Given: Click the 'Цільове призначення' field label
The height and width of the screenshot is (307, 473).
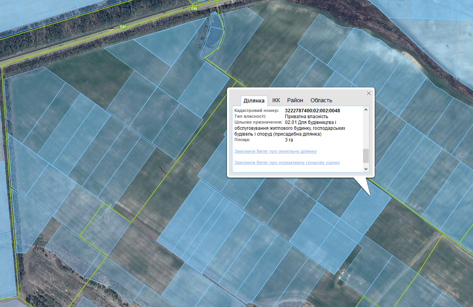Looking at the screenshot, I should (258, 122).
